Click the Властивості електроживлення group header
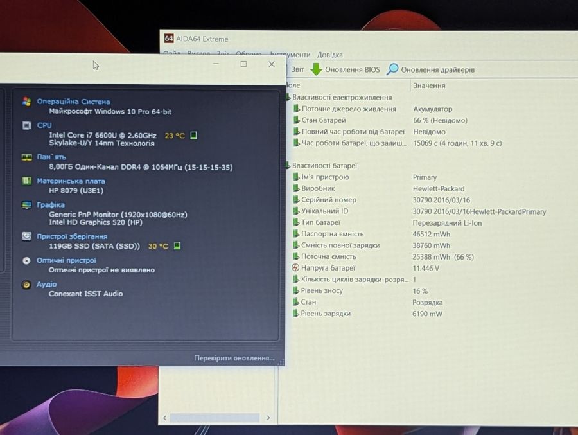 click(x=342, y=98)
